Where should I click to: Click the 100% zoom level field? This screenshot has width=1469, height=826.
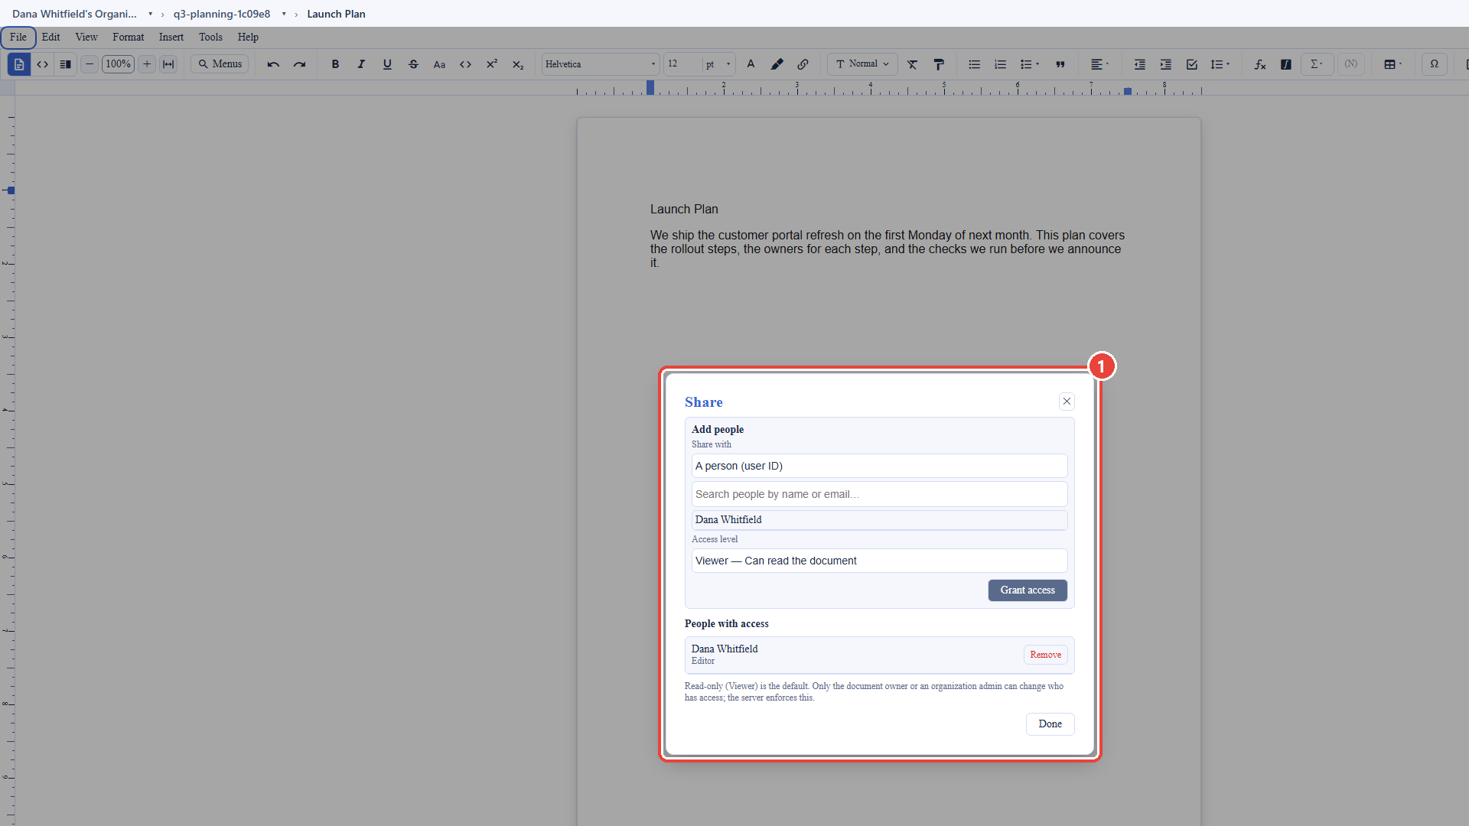pos(118,64)
